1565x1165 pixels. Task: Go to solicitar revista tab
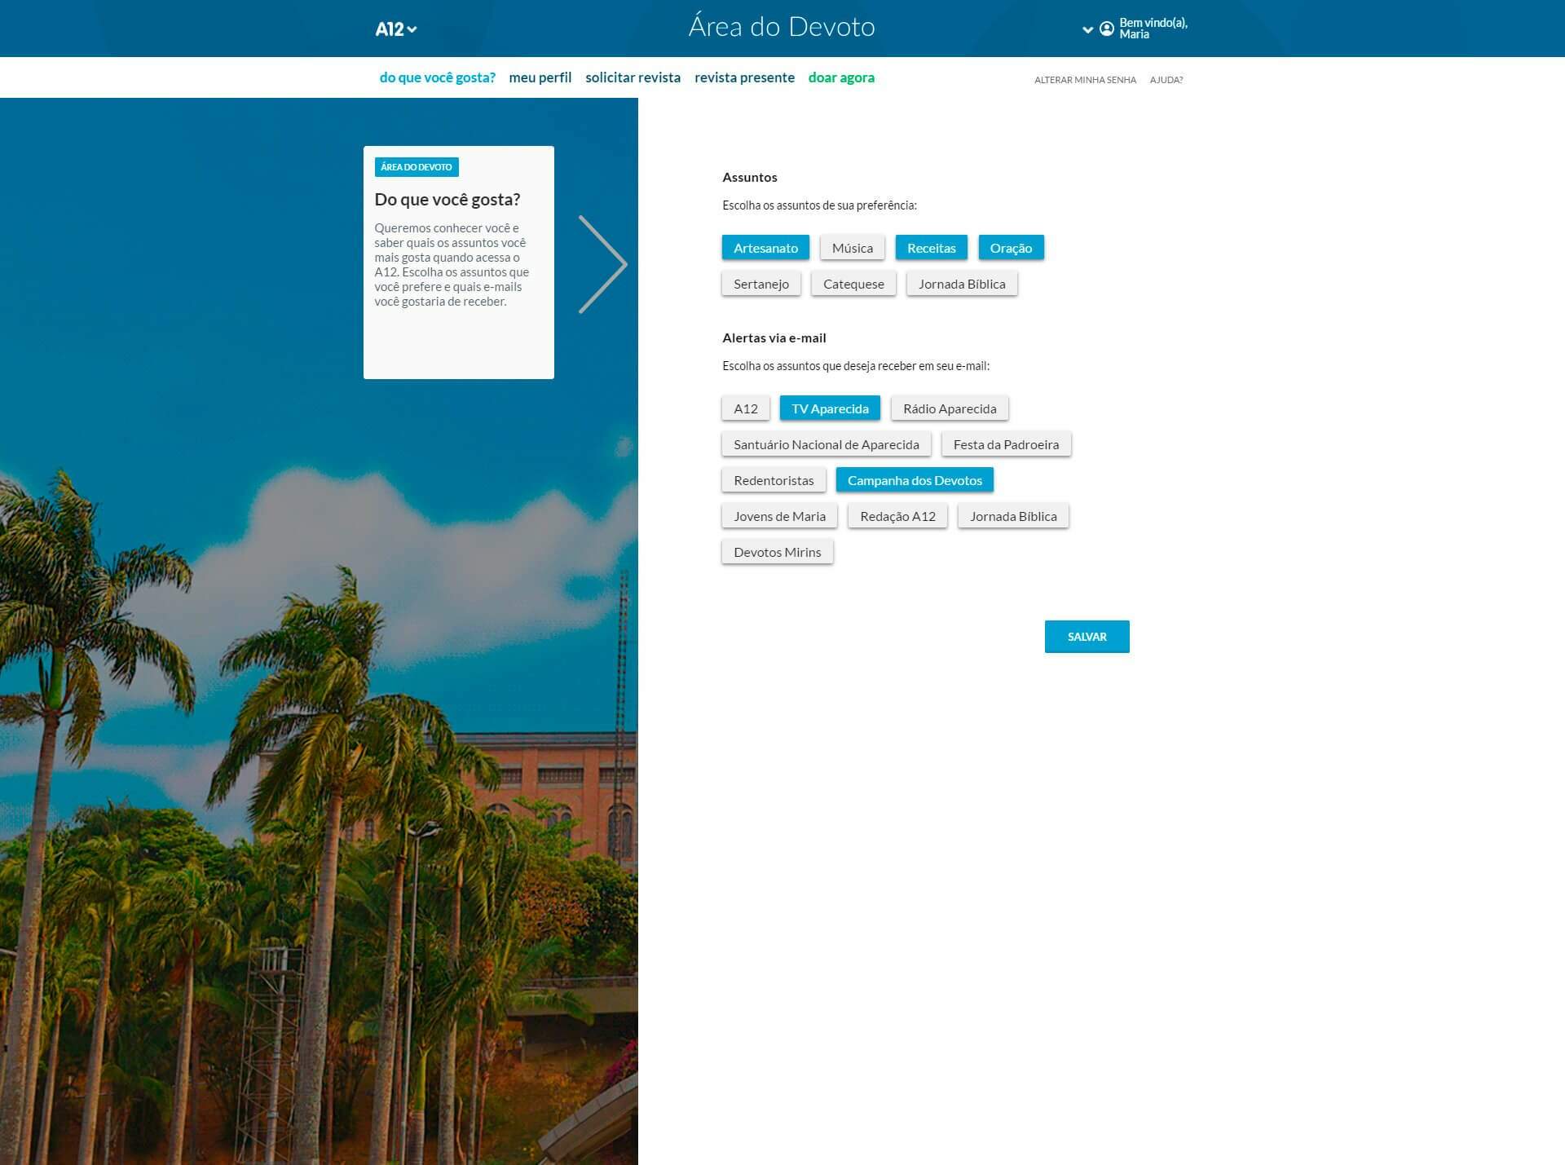coord(633,77)
